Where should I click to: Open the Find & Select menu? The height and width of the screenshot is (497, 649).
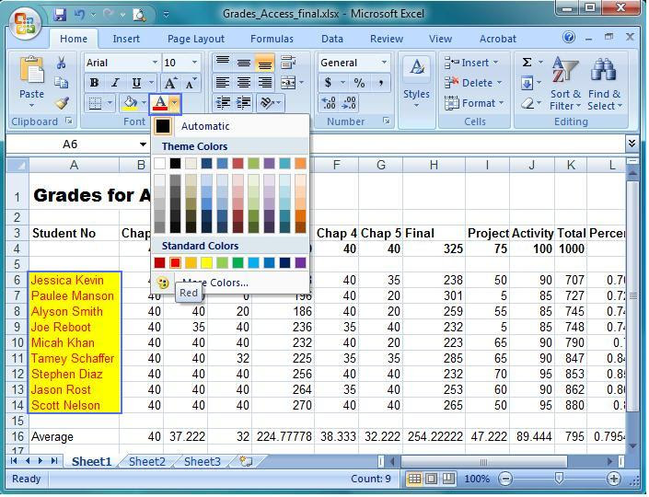[604, 83]
